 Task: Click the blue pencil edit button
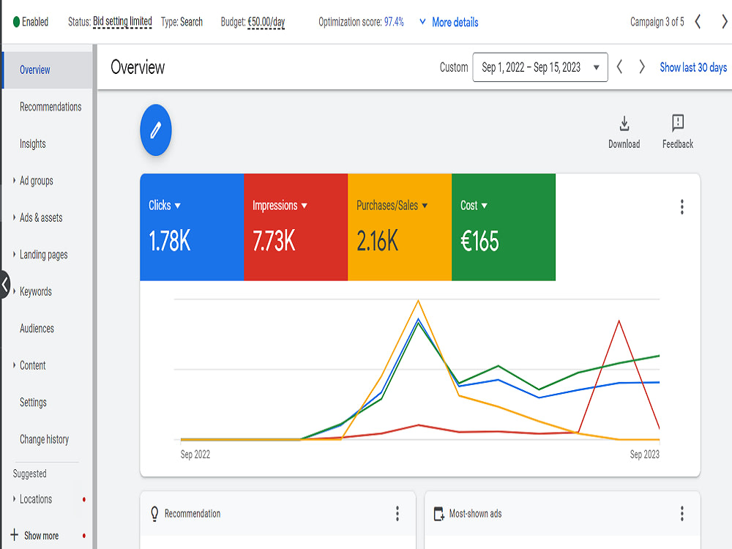click(x=155, y=130)
